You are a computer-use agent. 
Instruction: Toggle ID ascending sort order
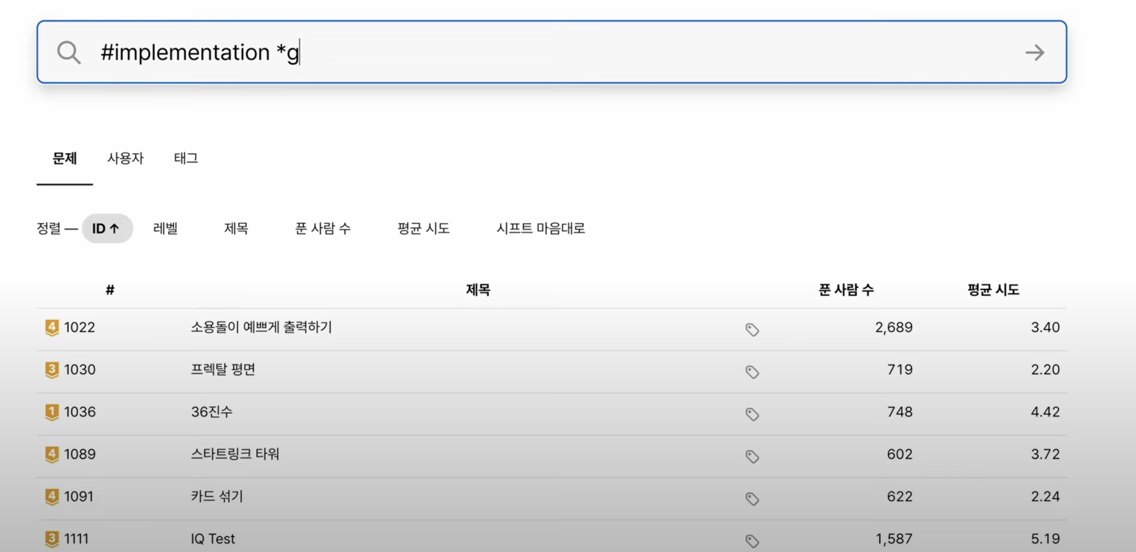tap(106, 229)
